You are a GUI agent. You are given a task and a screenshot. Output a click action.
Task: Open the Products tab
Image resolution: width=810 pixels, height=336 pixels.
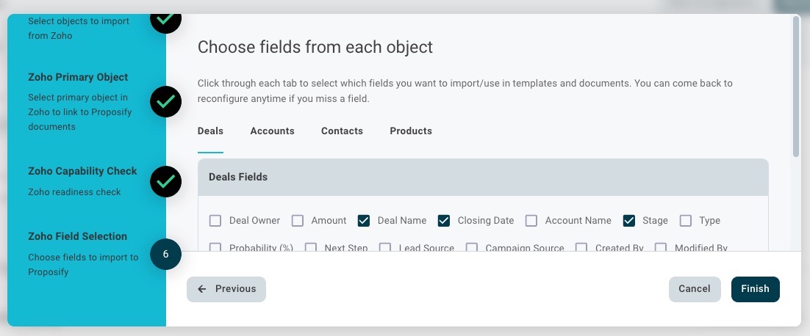(x=411, y=131)
